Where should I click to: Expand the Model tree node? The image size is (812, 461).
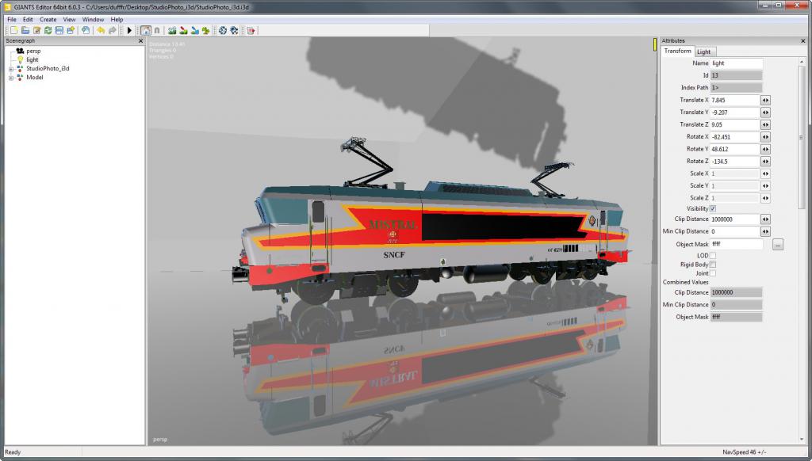point(11,78)
